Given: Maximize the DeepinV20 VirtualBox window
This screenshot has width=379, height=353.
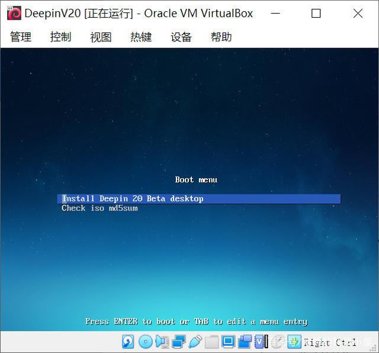Looking at the screenshot, I should (316, 13).
